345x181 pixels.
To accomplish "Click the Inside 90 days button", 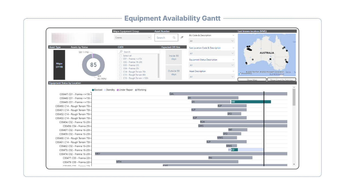I will [x=174, y=57].
